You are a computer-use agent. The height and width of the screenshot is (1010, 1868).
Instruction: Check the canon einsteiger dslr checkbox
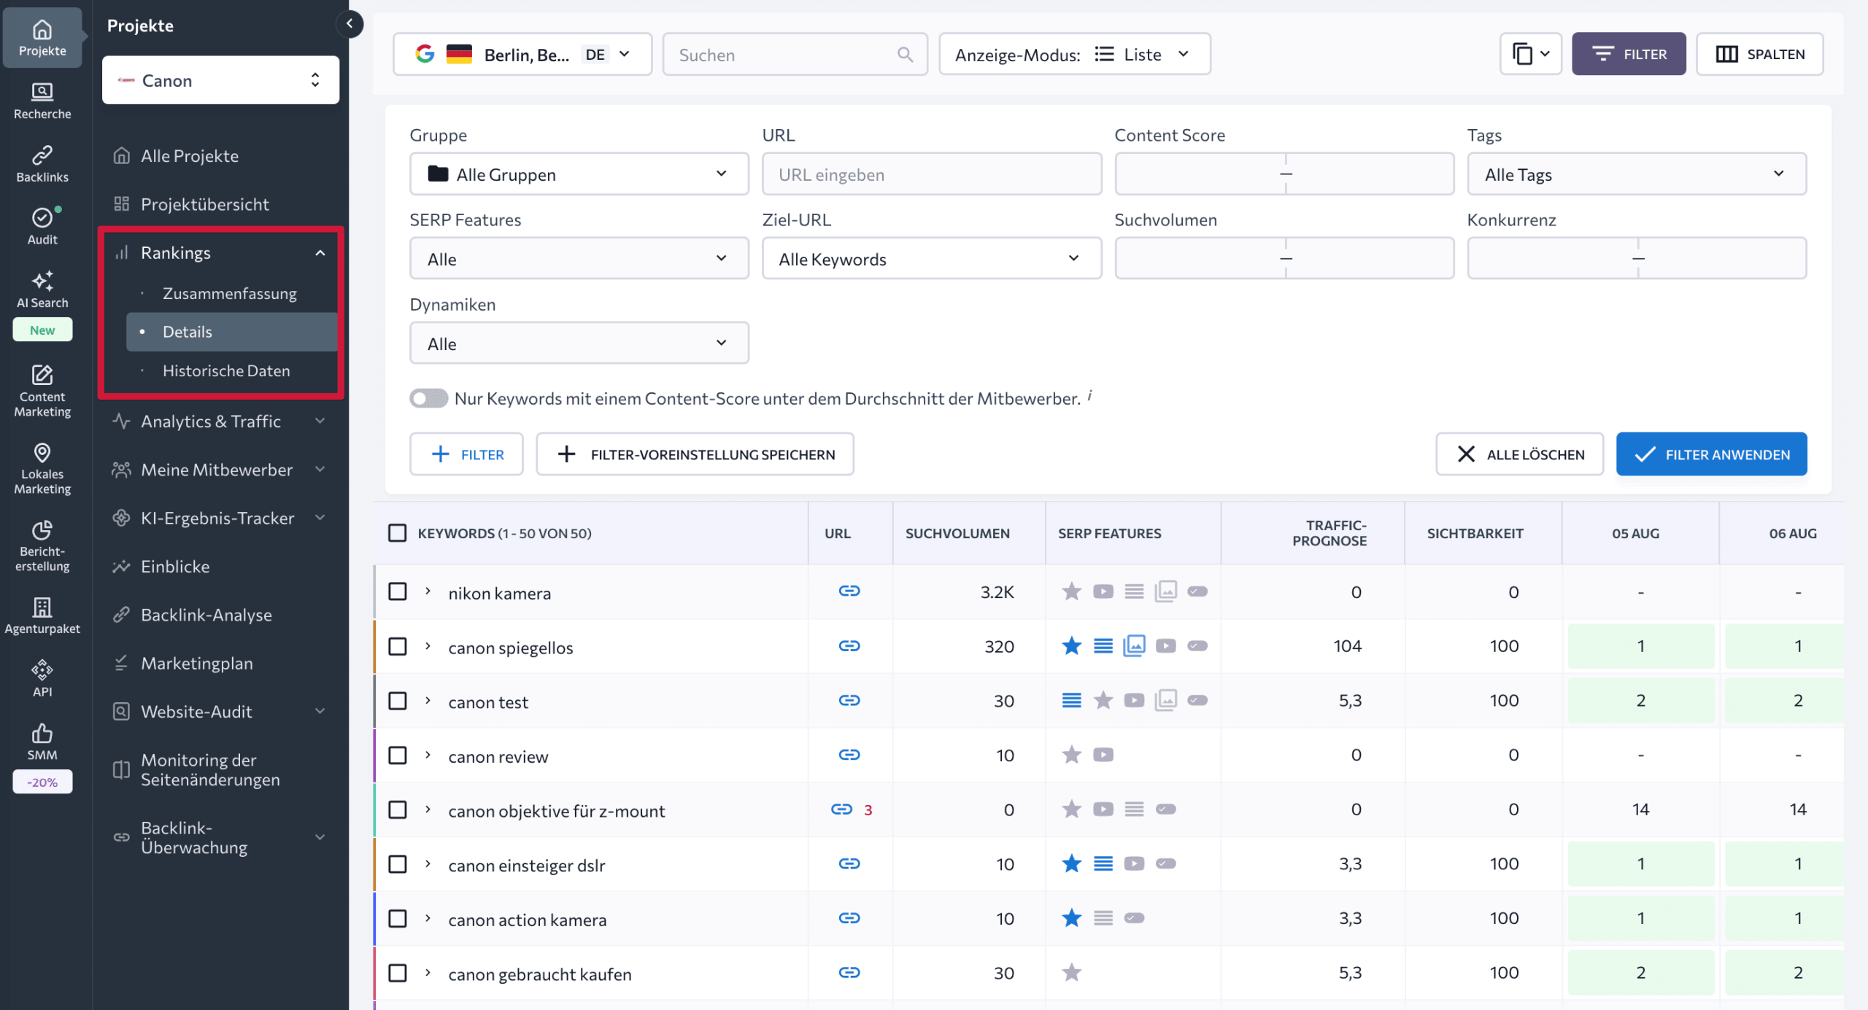point(397,864)
